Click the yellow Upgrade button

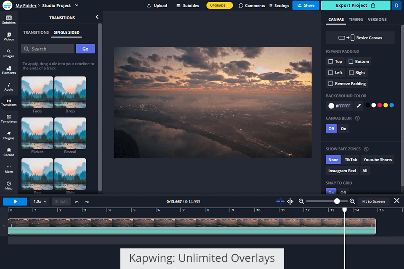220,5
